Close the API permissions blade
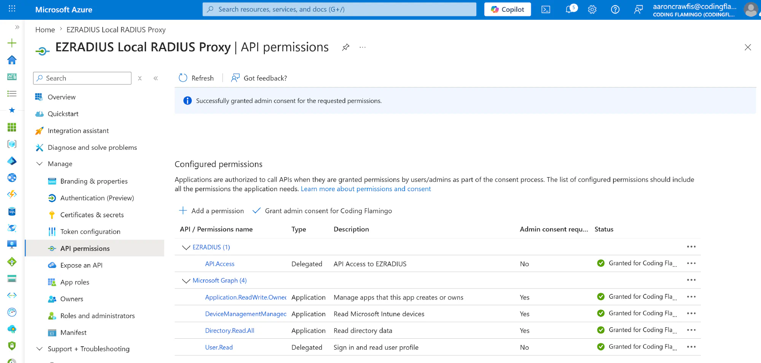The height and width of the screenshot is (363, 761). tap(748, 47)
